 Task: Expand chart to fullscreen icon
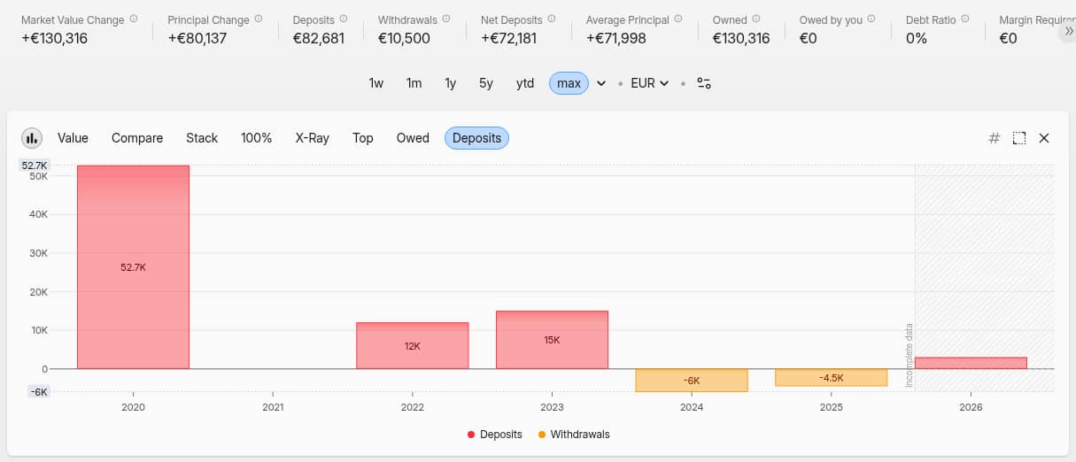point(1019,138)
